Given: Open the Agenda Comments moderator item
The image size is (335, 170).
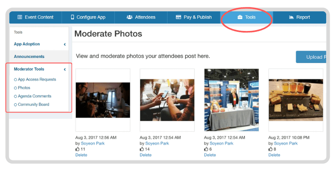Looking at the screenshot, I should point(35,96).
